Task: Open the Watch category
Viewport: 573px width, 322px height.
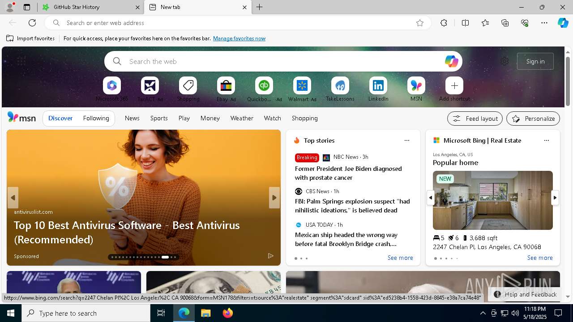Action: coord(273,118)
